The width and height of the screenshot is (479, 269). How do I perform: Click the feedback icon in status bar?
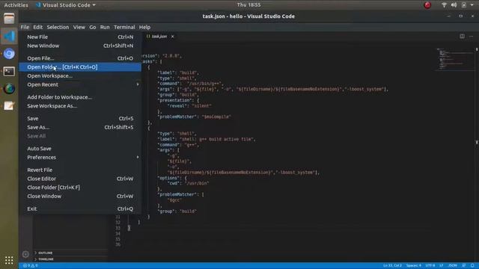point(464,266)
